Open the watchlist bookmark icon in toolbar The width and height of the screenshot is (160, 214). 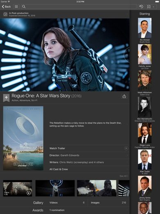(149, 7)
